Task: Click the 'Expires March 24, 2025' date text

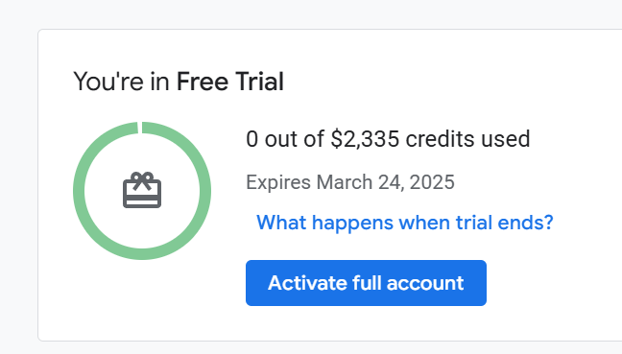Action: [350, 182]
